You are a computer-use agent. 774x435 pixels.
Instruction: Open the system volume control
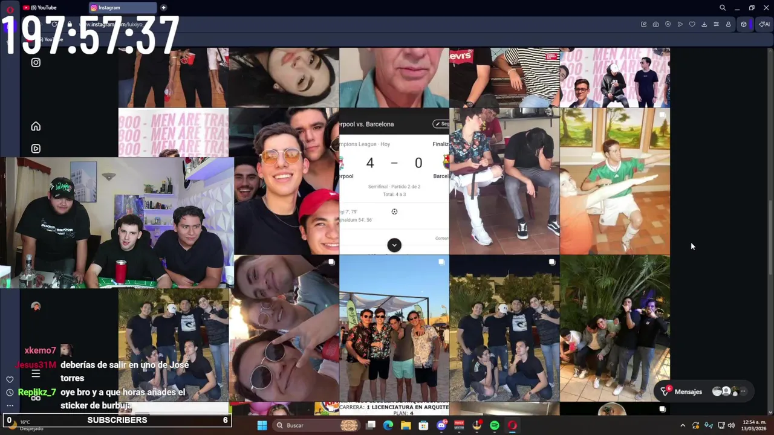731,425
